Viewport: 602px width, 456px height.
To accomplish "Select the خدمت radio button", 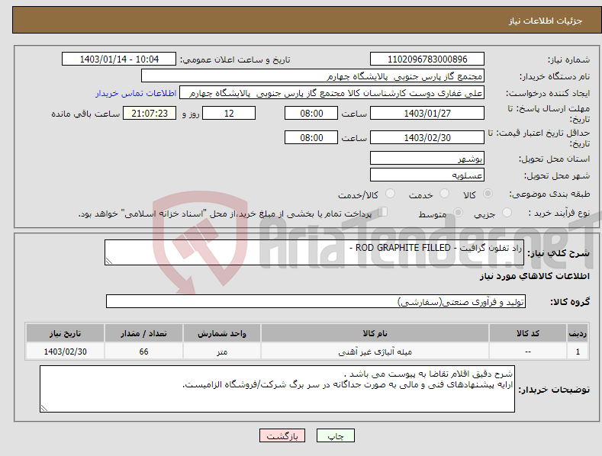I will [x=444, y=194].
